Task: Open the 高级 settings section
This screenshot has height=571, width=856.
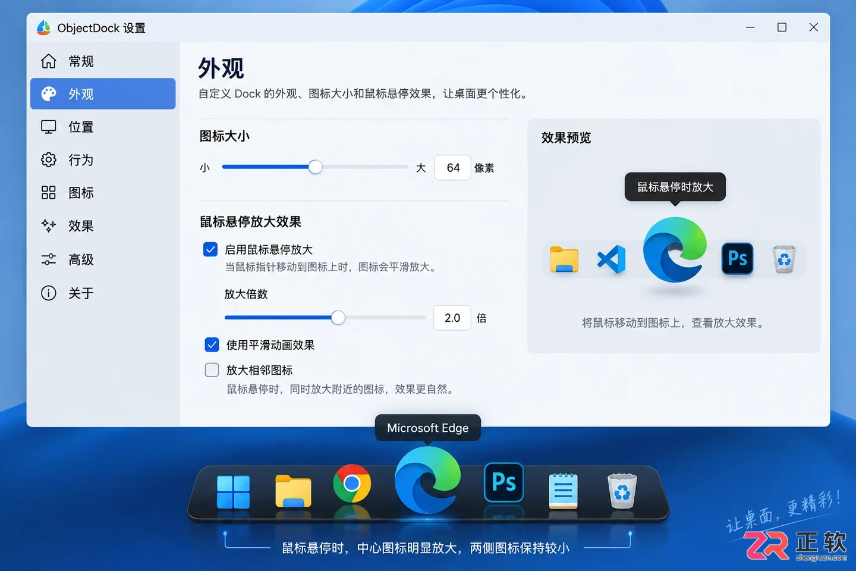Action: [103, 259]
